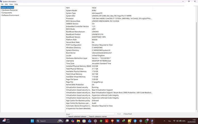Select the 'United Kingdom' locale value

[98, 56]
